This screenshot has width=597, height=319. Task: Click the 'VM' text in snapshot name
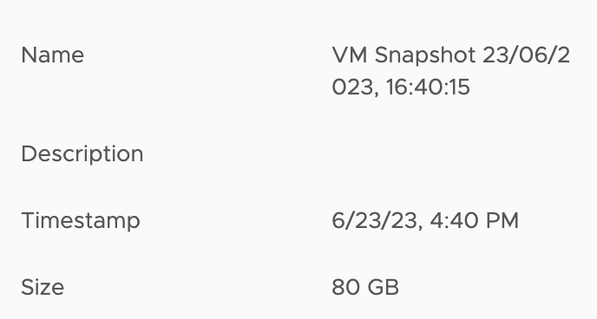350,55
